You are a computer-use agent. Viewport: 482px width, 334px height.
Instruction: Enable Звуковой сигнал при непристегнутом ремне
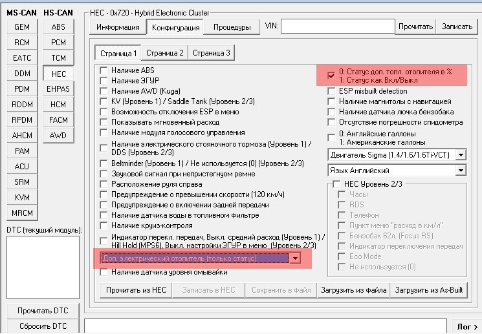[x=104, y=174]
